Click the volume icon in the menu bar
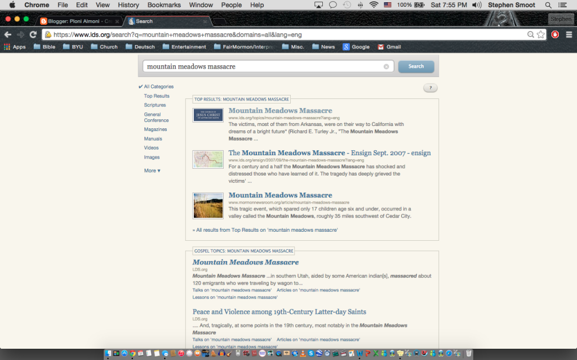Screen dimensions: 577x360 coord(477,5)
